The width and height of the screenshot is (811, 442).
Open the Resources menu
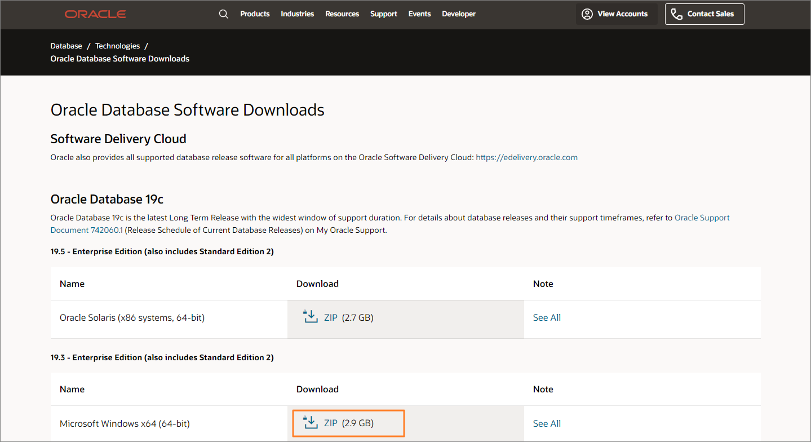pyautogui.click(x=342, y=14)
